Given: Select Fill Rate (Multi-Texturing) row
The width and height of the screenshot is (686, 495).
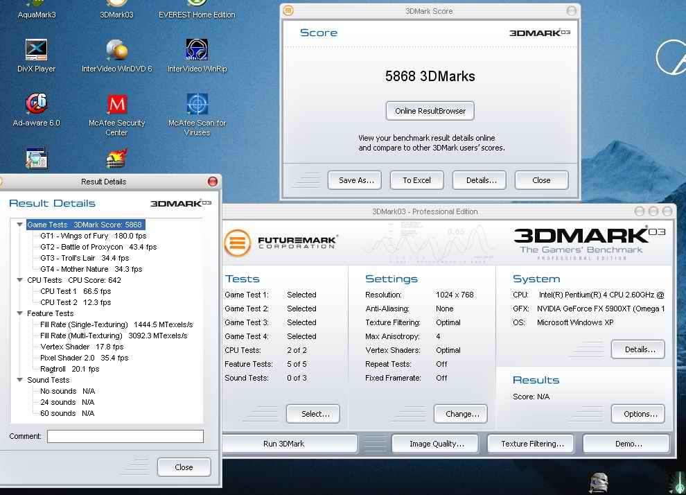Looking at the screenshot, I should (114, 336).
